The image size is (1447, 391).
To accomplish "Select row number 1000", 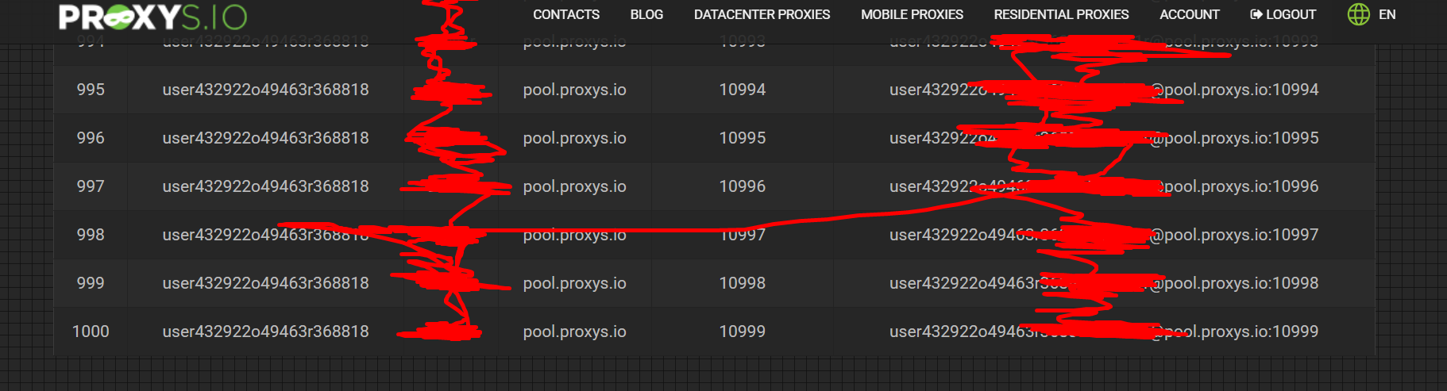I will [x=91, y=332].
